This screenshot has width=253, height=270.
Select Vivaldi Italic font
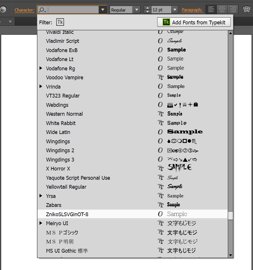point(132,32)
